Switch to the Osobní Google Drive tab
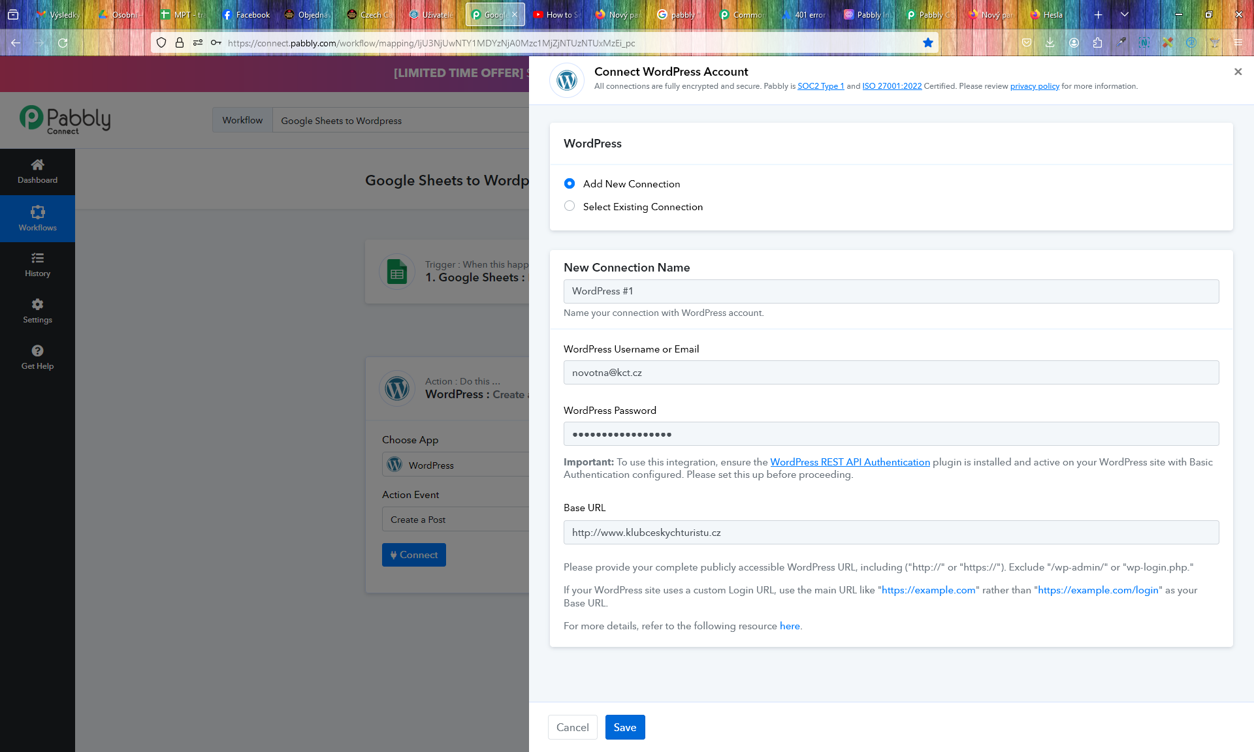 121,14
